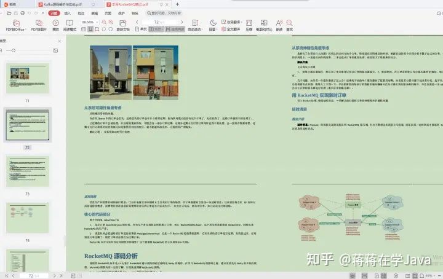Click the PDF转Office convert icon
The height and width of the screenshot is (279, 443).
pyautogui.click(x=16, y=23)
